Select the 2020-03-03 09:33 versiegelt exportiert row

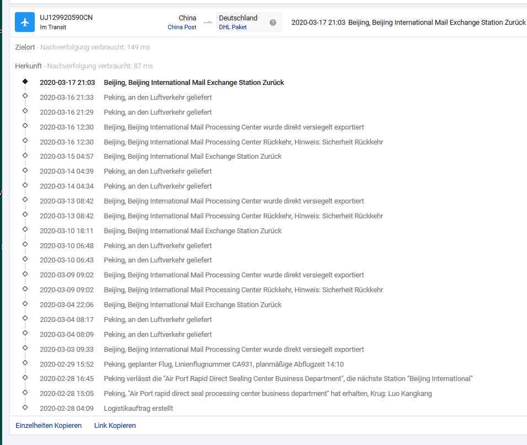coord(202,350)
